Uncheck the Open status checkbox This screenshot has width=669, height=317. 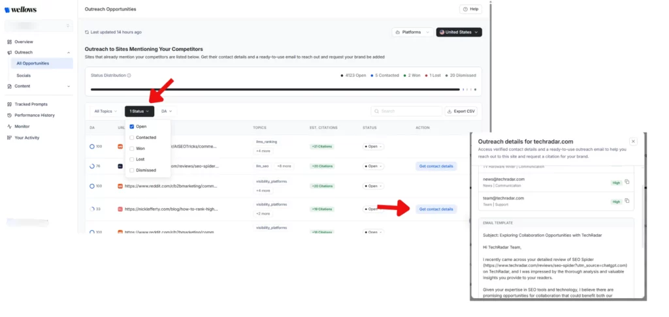(x=132, y=127)
